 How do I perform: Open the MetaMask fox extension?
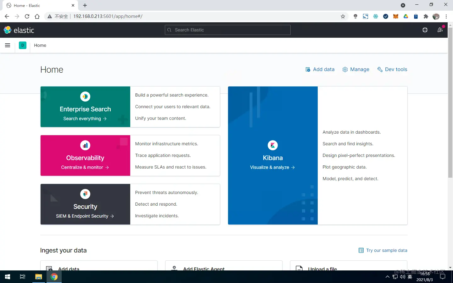tap(396, 16)
